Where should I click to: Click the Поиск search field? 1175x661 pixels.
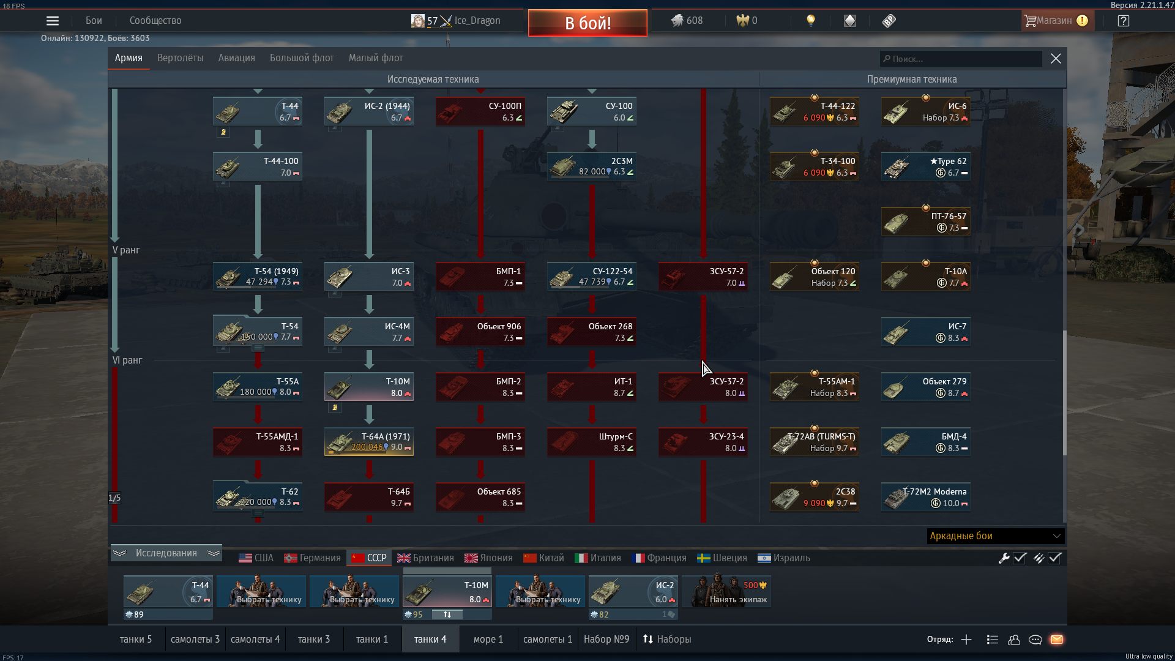961,59
